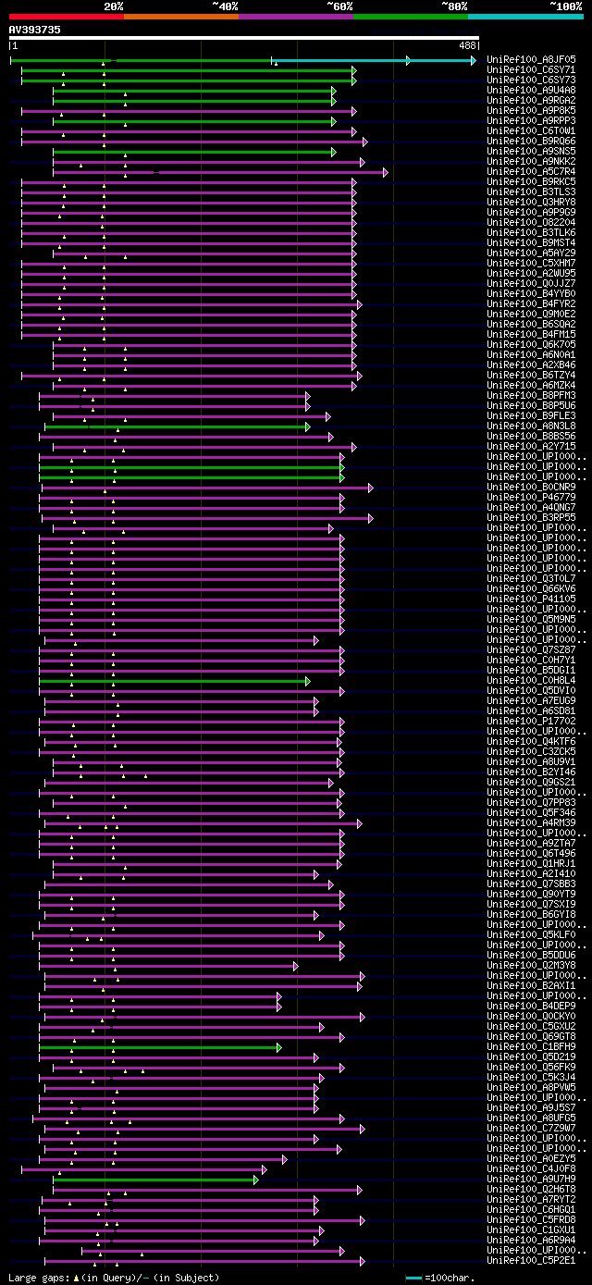The image size is (592, 1285).
Task: Select the UniRef100_B0CNR9 label
Action: point(531,488)
